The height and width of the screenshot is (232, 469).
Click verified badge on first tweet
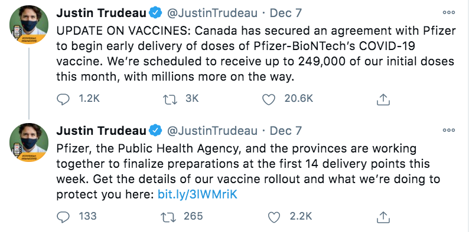tap(155, 13)
